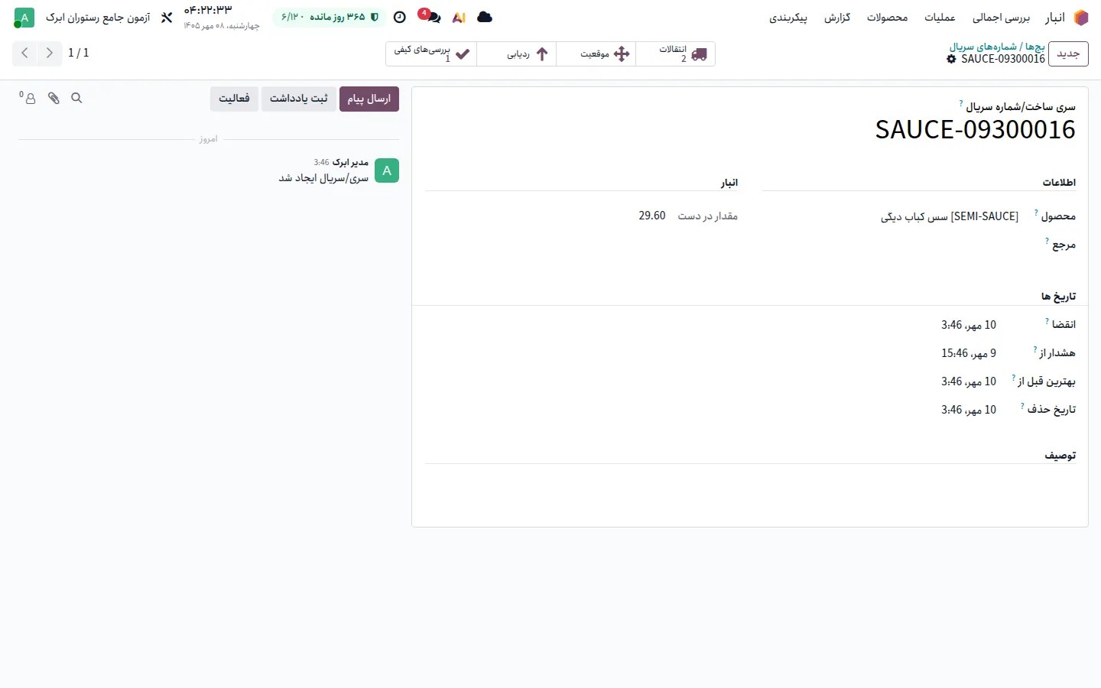Search chatter messages with magnifier icon
The image size is (1101, 688).
[76, 98]
